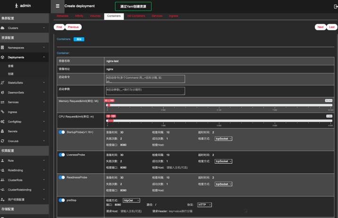Switch to the Affinity tab
The width and height of the screenshot is (338, 218).
point(79,16)
